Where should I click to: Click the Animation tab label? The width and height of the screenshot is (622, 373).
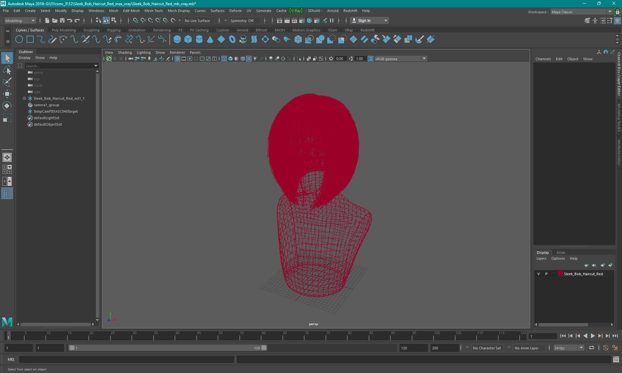point(137,30)
